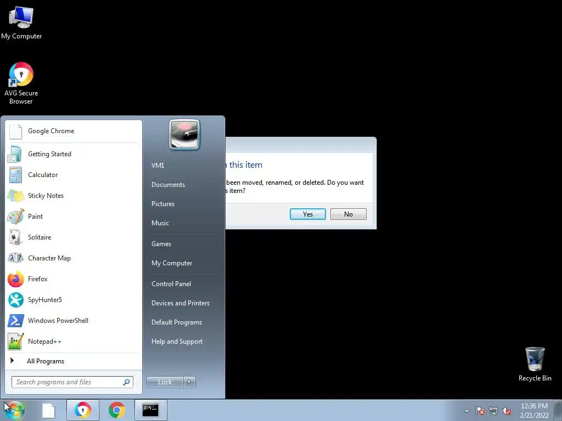Show hidden system tray icons
Screen dimensions: 562x421
pyautogui.click(x=467, y=411)
